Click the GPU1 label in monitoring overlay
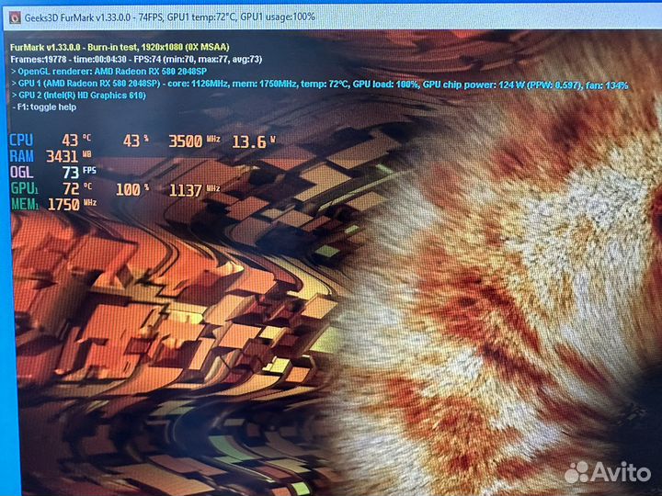This screenshot has height=496, width=662. 22,189
